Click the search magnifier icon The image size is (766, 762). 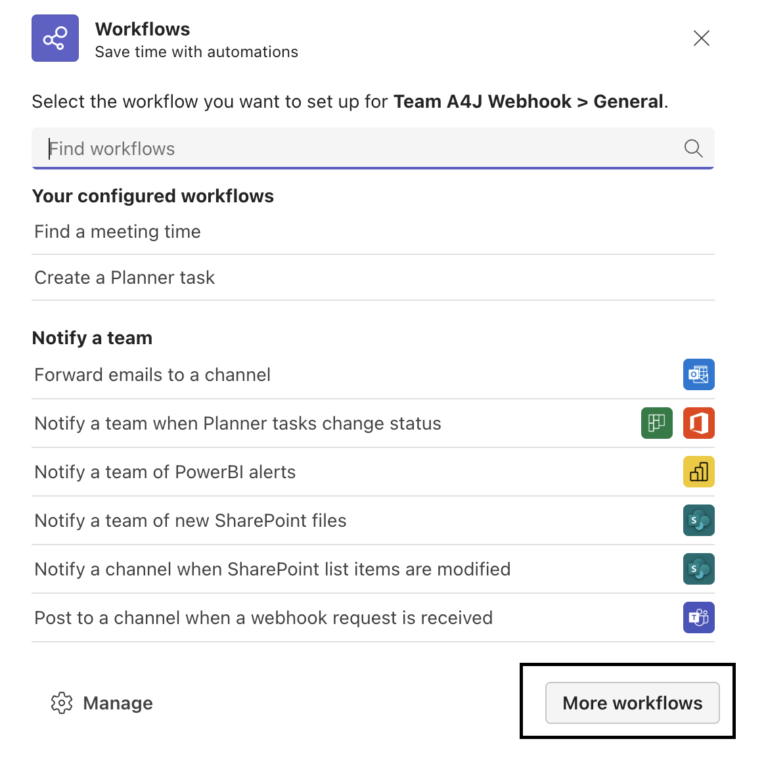pyautogui.click(x=693, y=148)
